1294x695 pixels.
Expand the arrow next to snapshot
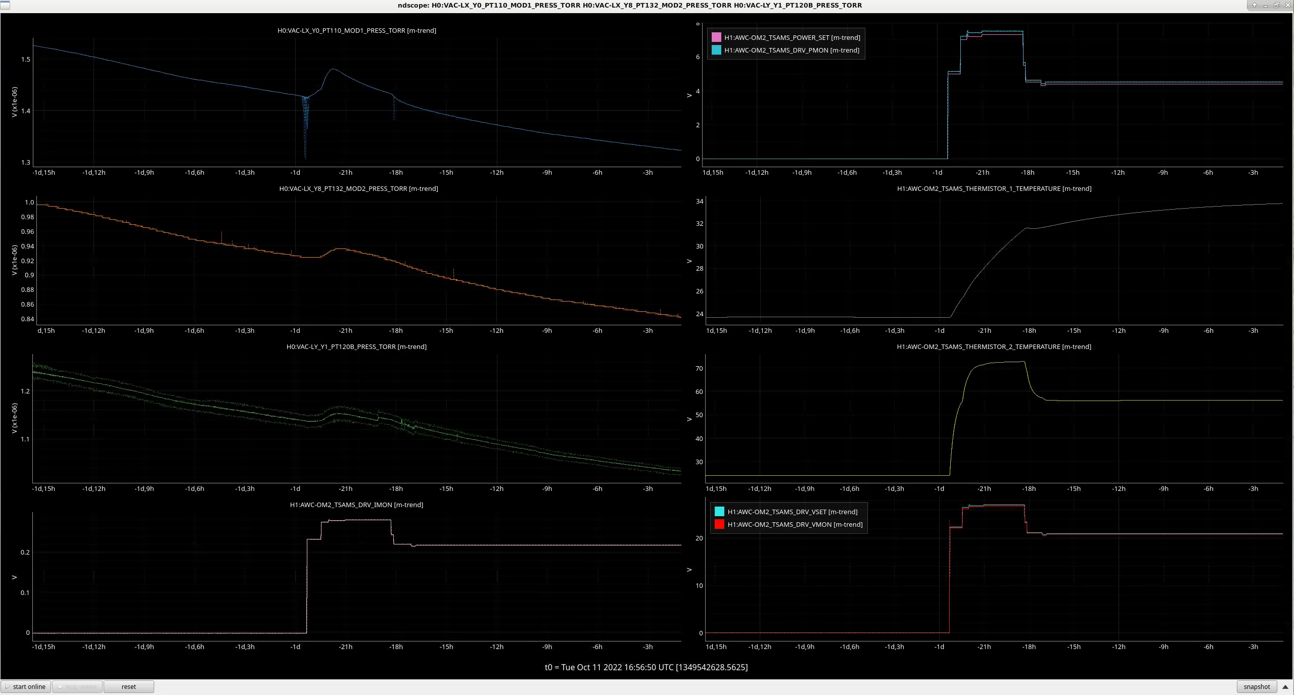[x=1285, y=687]
